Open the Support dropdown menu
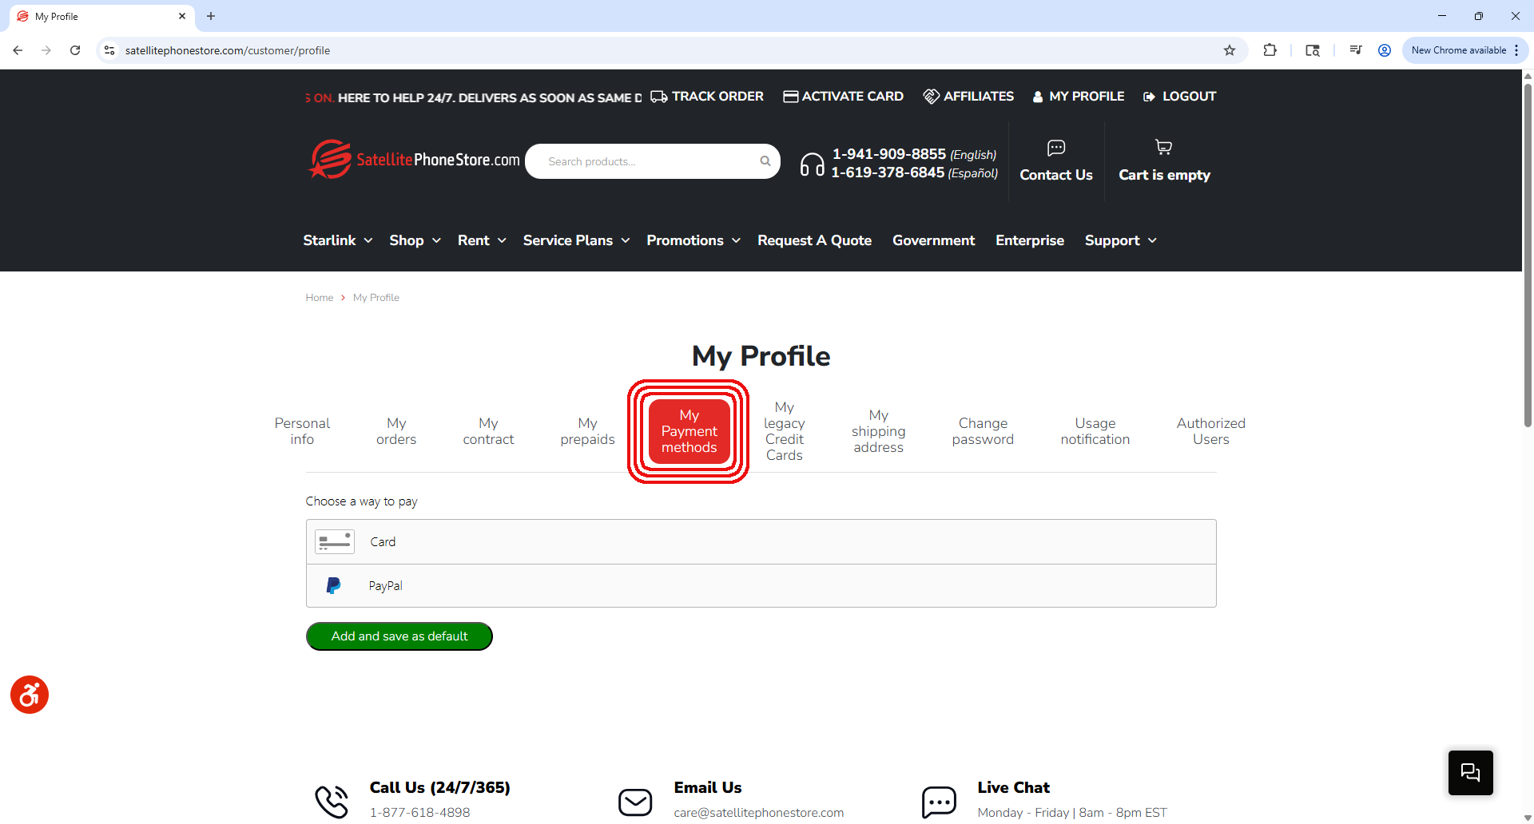This screenshot has width=1534, height=824. click(x=1120, y=240)
